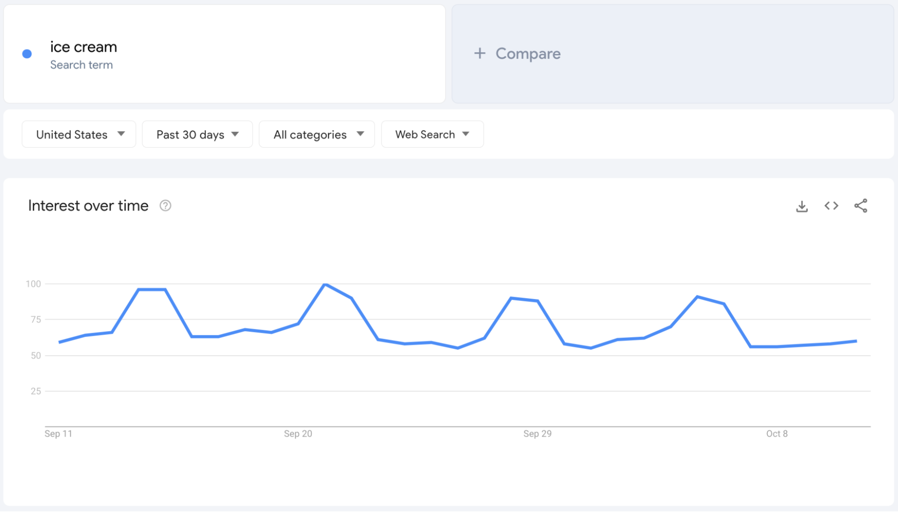Click the blue dot for ice cream
This screenshot has height=512, width=898.
click(x=27, y=54)
